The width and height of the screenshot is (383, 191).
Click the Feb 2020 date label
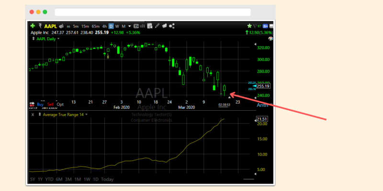pos(122,107)
